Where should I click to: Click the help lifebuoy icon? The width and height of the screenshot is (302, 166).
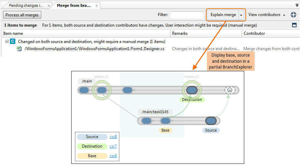point(293,15)
